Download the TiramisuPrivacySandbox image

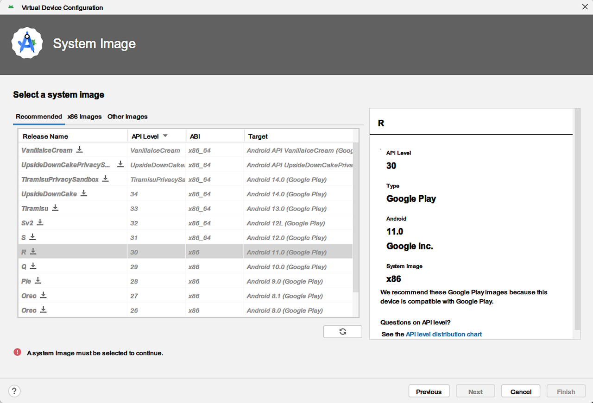[106, 179]
